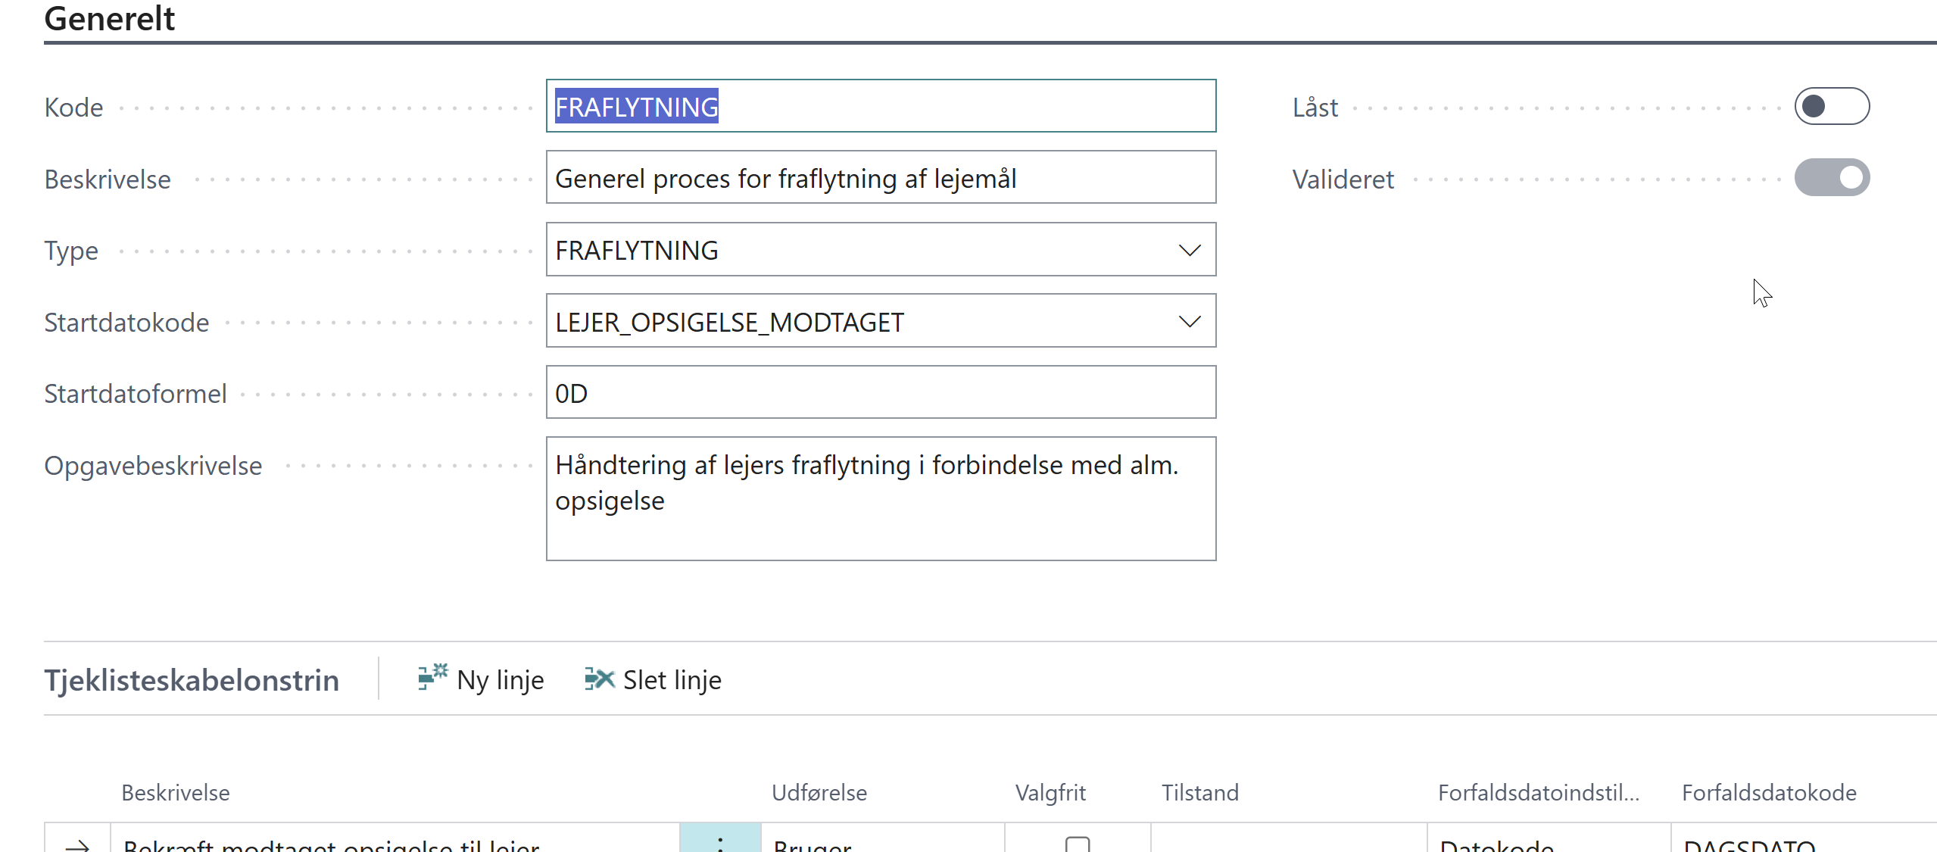Click the Tilstand column header

(x=1199, y=793)
